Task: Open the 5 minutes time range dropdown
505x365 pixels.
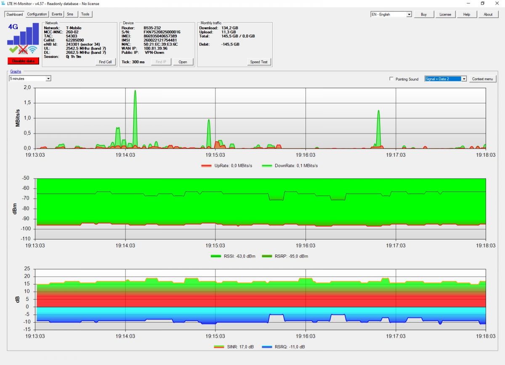Action: (30, 79)
